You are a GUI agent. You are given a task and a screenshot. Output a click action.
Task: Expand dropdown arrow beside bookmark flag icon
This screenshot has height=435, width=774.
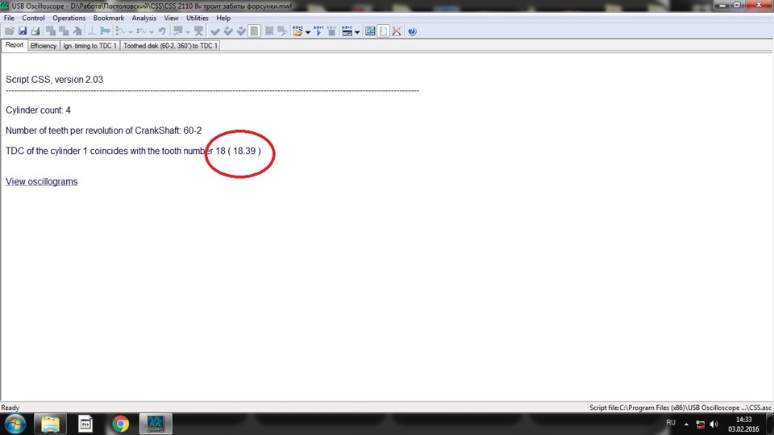coord(188,32)
